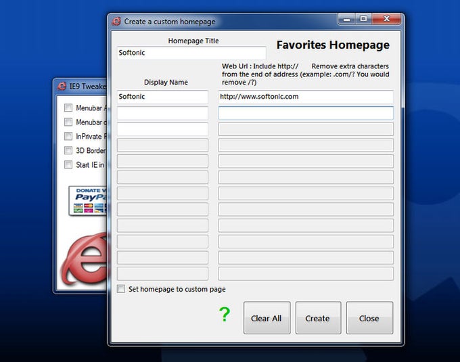Click the URL field with http://www.softonic.com

click(x=306, y=97)
